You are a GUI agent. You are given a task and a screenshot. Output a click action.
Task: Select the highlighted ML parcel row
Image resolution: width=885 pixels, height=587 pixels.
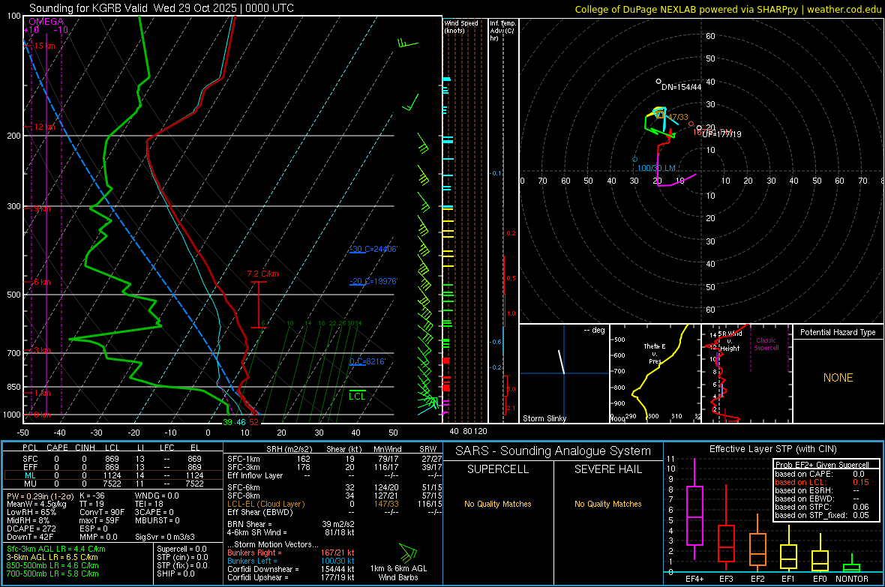[x=113, y=476]
